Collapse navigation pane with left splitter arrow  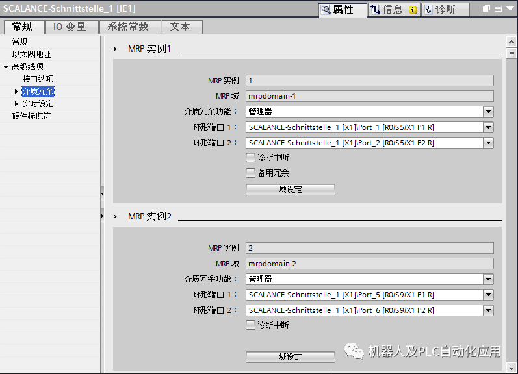click(x=103, y=193)
